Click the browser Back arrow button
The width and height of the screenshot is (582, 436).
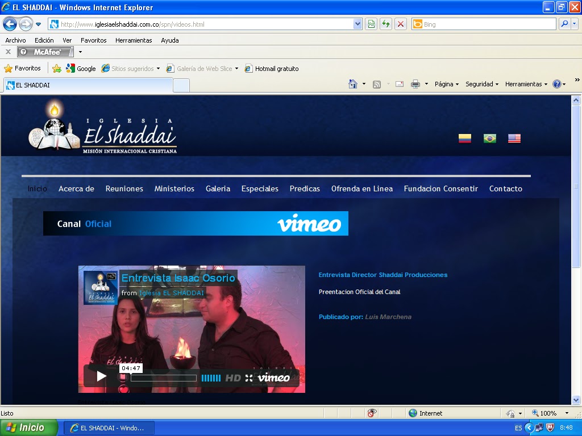pos(10,24)
